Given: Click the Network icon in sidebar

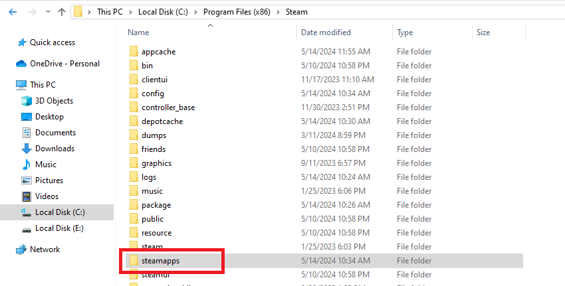Looking at the screenshot, I should point(21,250).
